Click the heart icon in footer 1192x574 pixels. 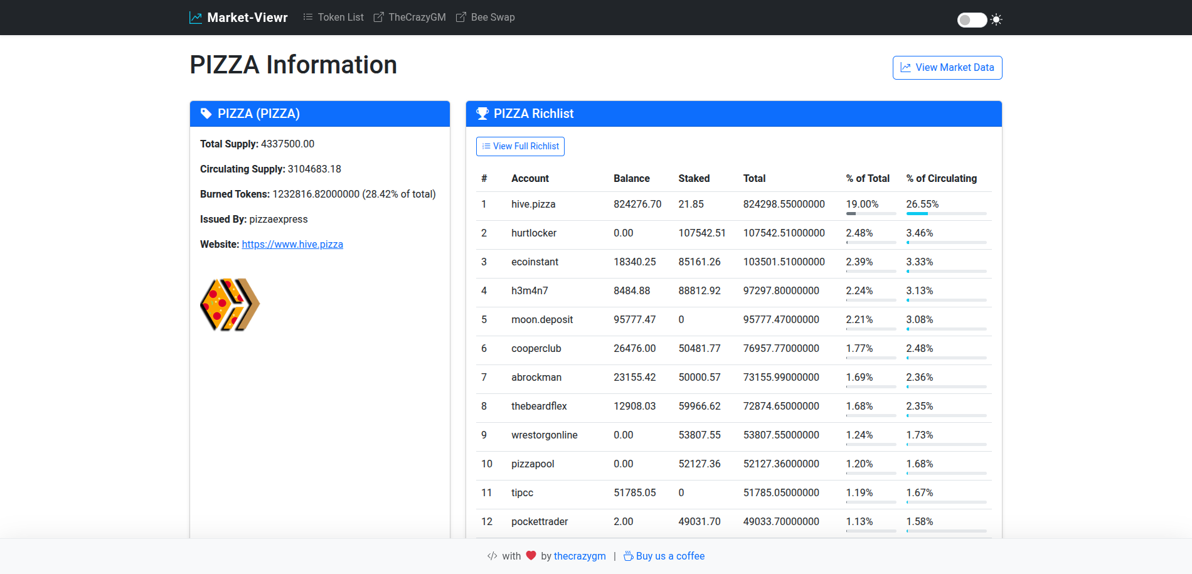(531, 555)
